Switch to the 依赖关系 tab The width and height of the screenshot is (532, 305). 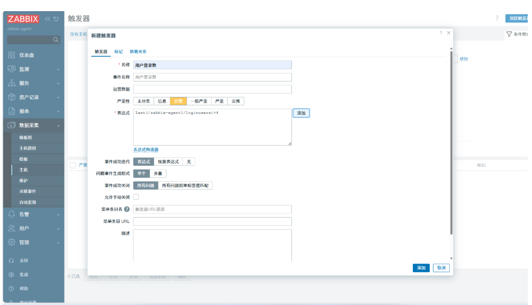click(x=138, y=51)
